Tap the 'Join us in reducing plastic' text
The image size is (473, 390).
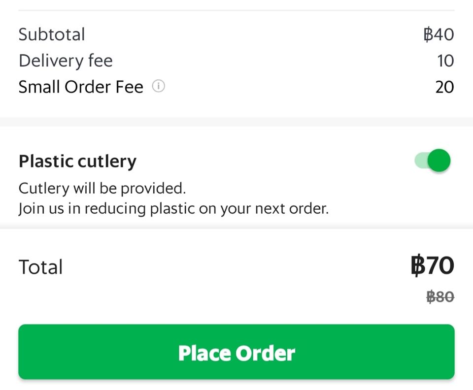pos(173,209)
